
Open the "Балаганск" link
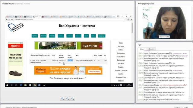point(121,60)
